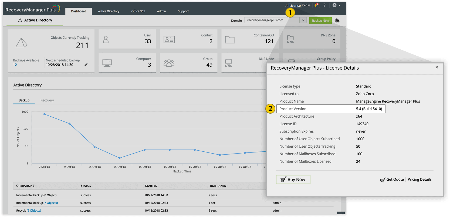Start backup with Backup Now button
Image resolution: width=450 pixels, height=217 pixels.
(320, 21)
